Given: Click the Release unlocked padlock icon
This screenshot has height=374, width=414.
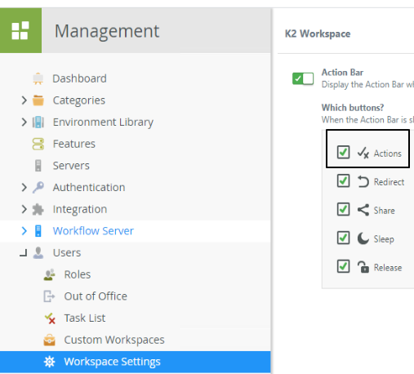Looking at the screenshot, I should 363,267.
